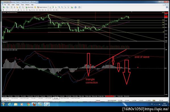Select the text label tool
170x112 pixels.
coord(27,10)
